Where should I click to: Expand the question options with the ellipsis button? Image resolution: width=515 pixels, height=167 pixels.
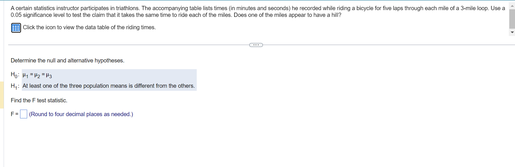256,44
